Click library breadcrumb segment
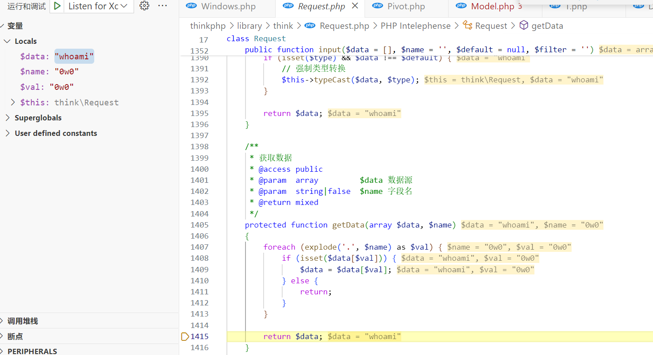This screenshot has width=653, height=355. tap(249, 26)
